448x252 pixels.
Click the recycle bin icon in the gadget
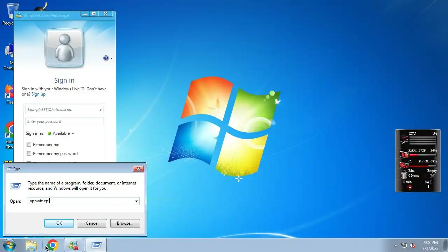point(404,174)
